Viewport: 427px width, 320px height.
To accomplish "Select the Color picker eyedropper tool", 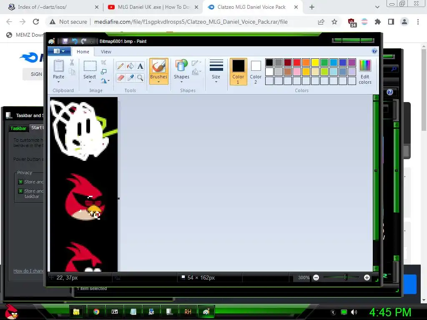I will [131, 78].
